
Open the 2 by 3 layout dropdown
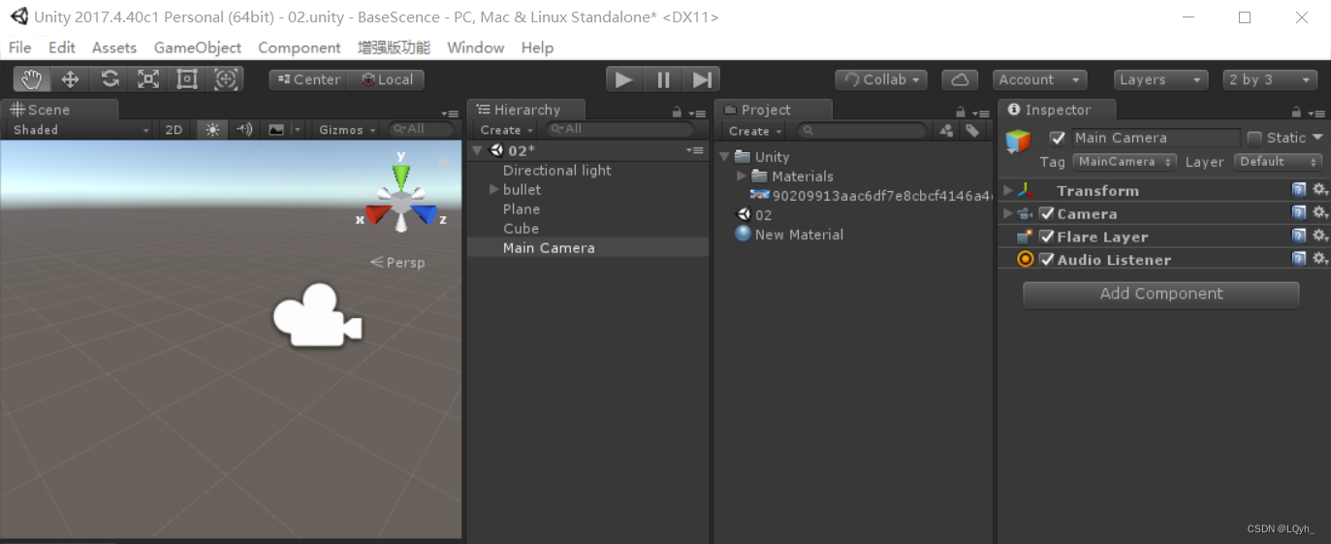[x=1270, y=80]
